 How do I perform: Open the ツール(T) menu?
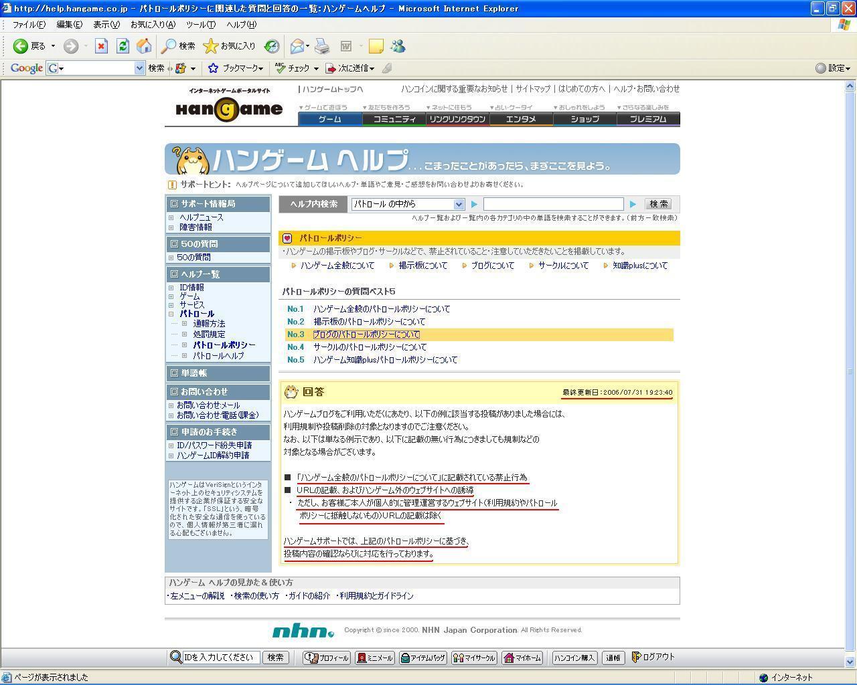(x=201, y=25)
